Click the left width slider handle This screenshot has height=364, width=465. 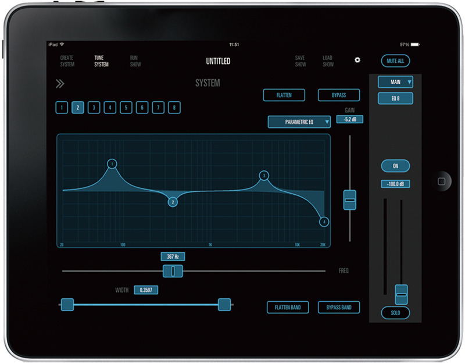[67, 305]
